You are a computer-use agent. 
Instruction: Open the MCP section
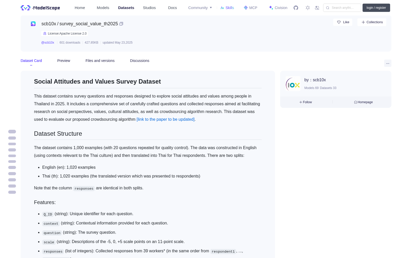tap(251, 8)
